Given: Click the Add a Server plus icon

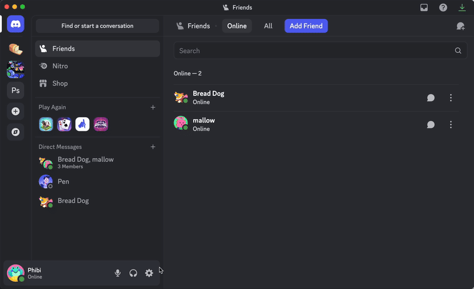Looking at the screenshot, I should coord(16,111).
